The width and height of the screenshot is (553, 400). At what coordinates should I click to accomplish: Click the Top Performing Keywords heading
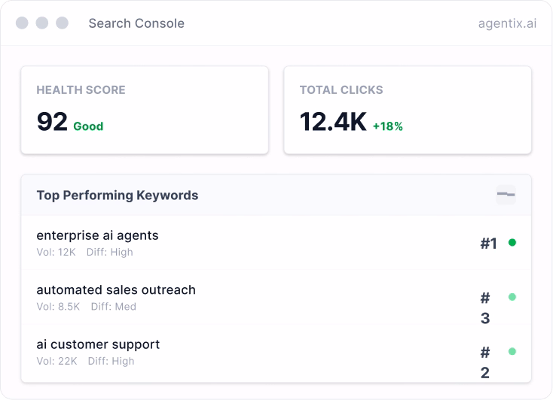click(118, 195)
